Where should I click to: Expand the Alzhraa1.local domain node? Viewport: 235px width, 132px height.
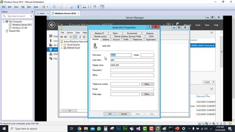[x=62, y=48]
